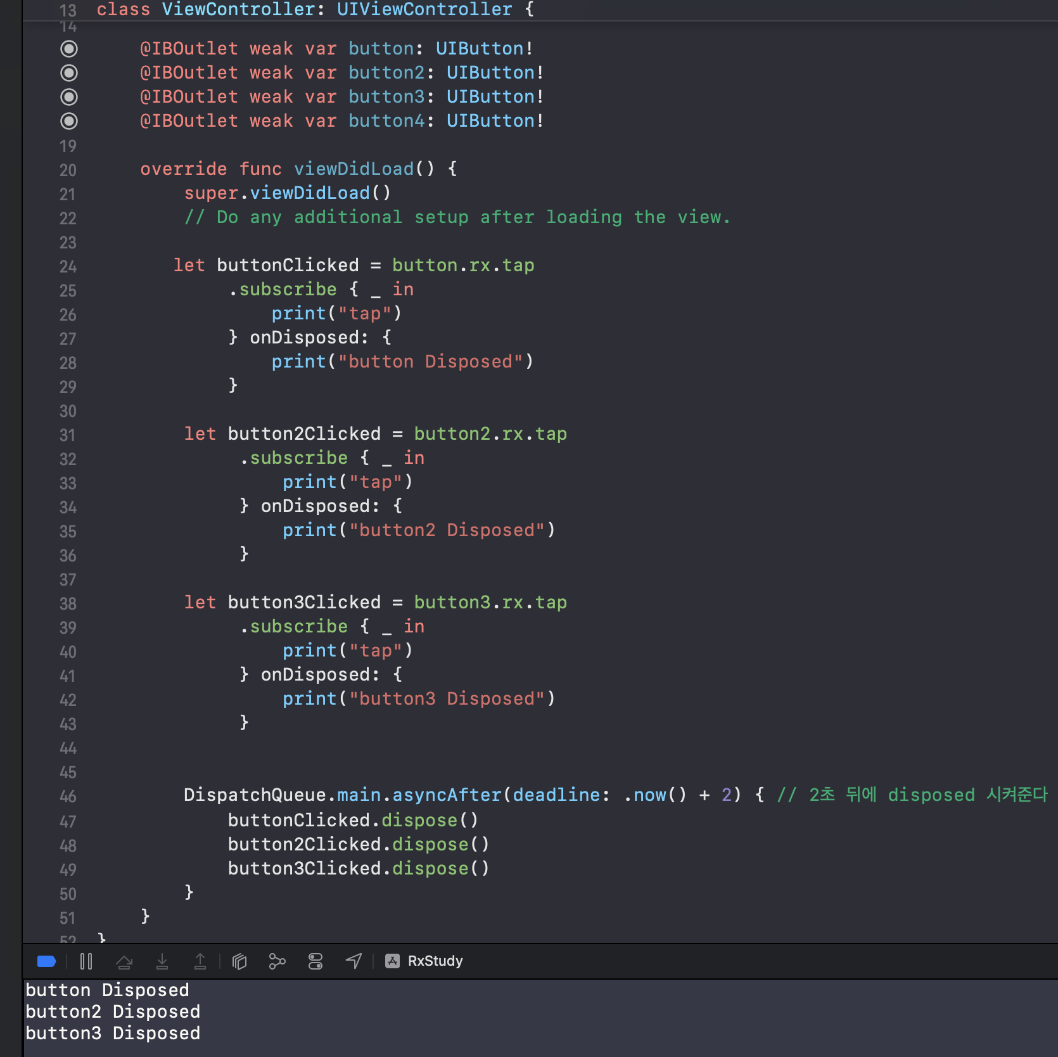Select the RxStudy process label

(435, 961)
